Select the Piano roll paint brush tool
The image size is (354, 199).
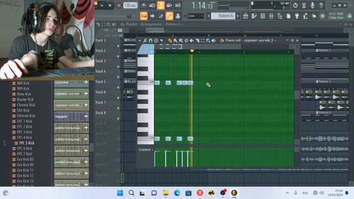pos(175,40)
